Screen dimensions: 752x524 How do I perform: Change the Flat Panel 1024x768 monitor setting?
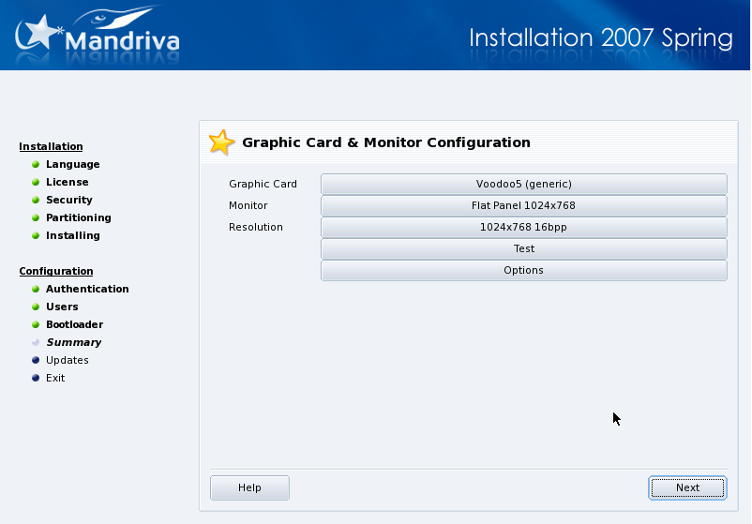coord(523,205)
